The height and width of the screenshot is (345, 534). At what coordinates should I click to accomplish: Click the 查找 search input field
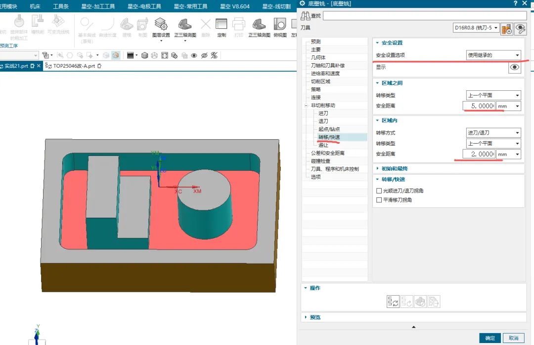coord(425,16)
